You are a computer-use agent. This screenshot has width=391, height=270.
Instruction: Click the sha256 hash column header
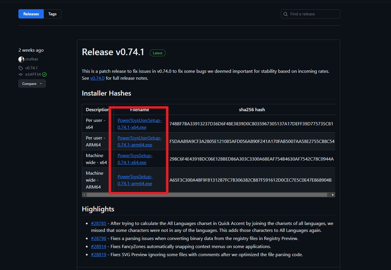[x=252, y=110]
